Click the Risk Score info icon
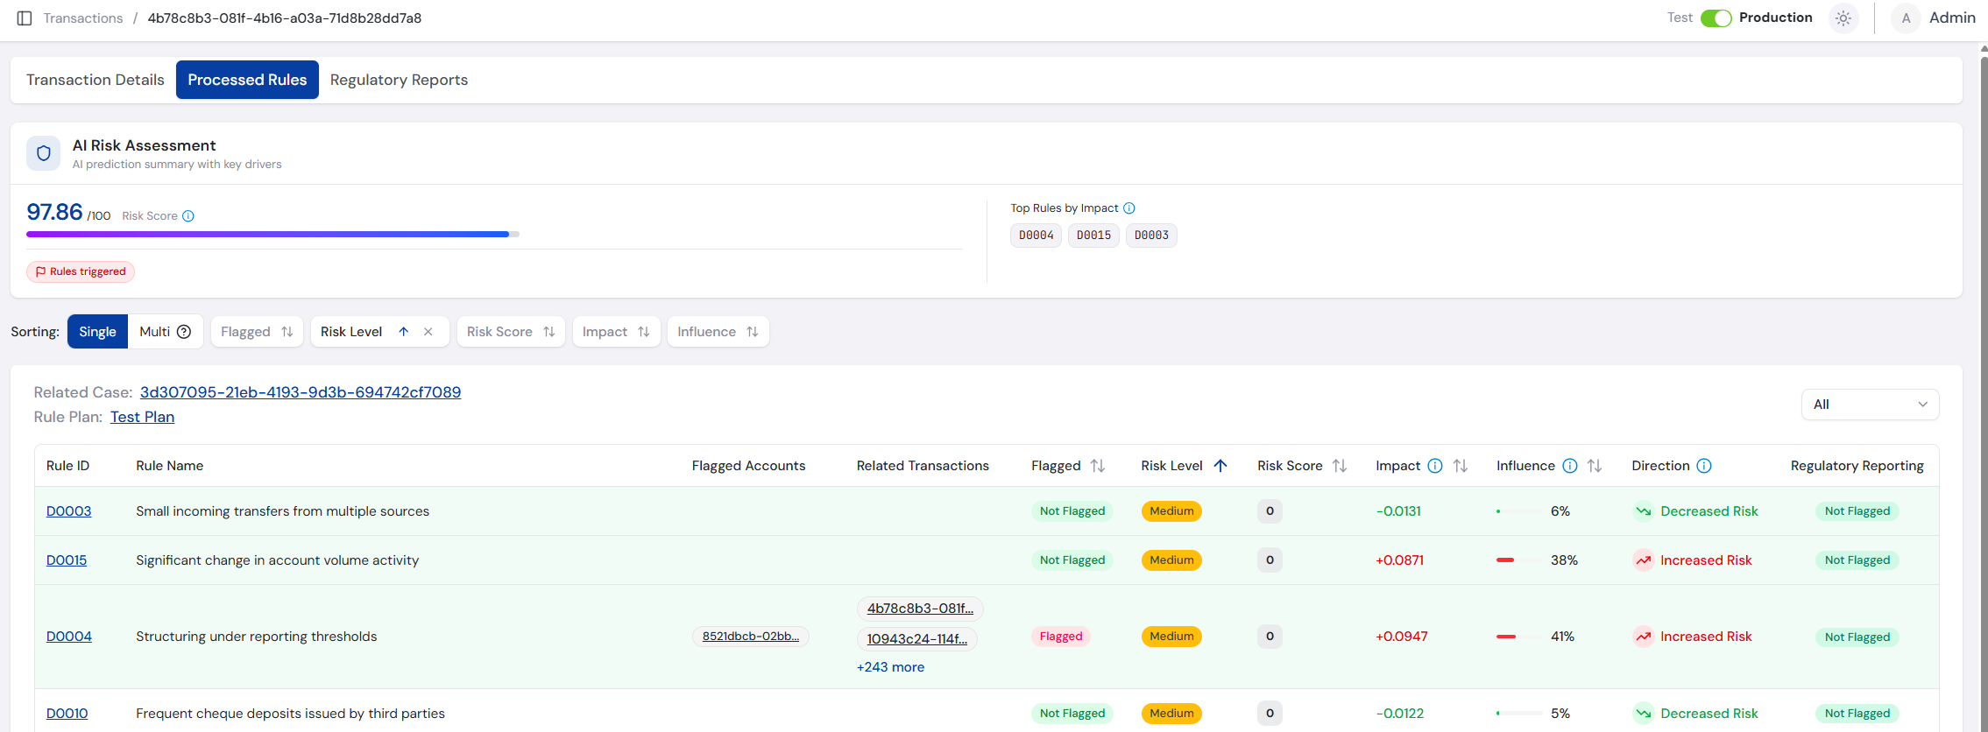 (188, 216)
